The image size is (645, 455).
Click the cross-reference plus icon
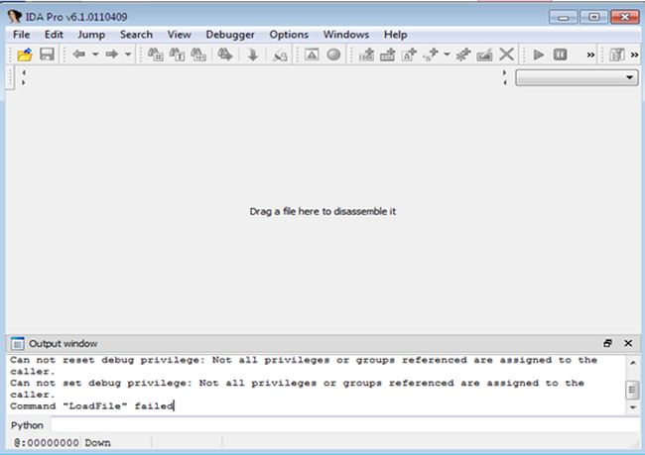(431, 55)
